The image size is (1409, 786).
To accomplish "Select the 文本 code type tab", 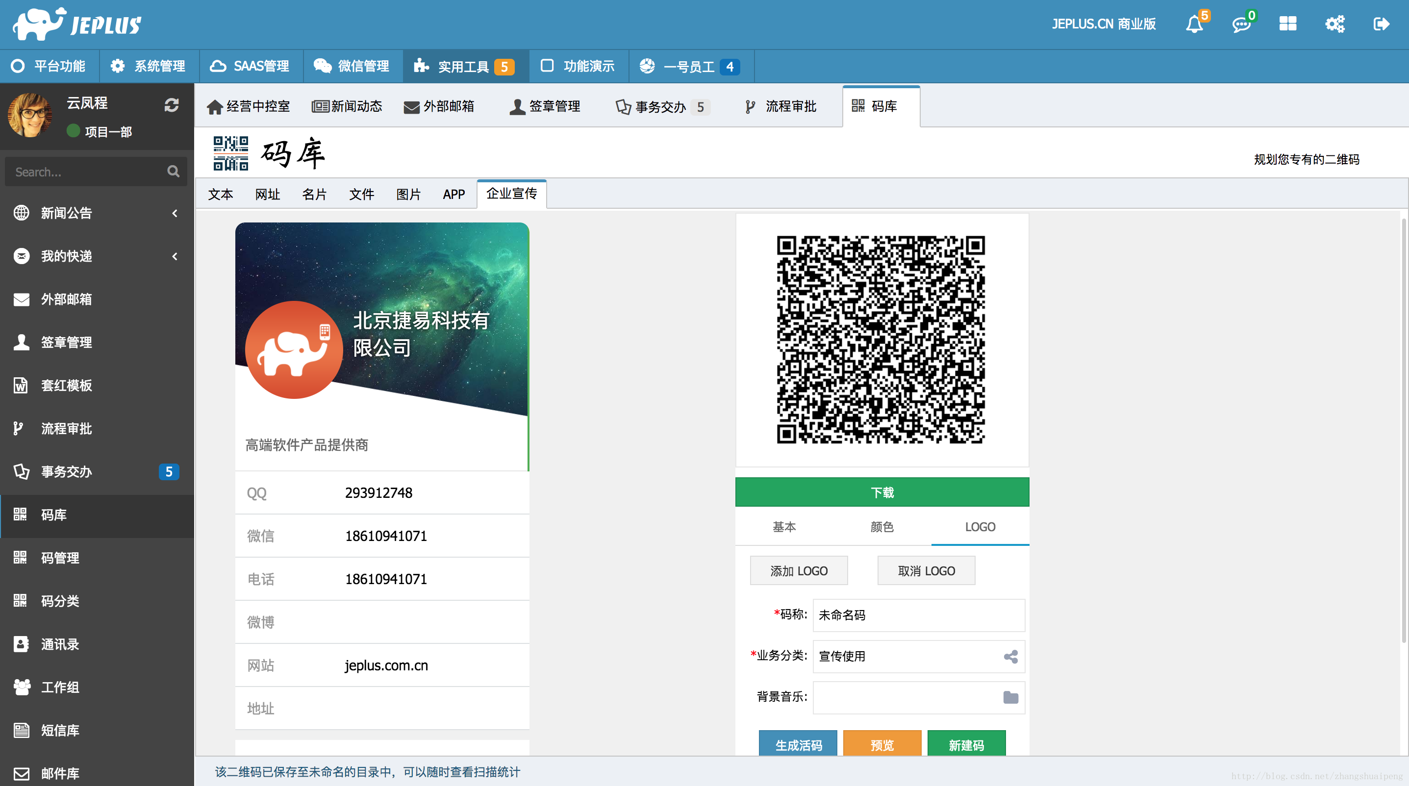I will point(221,194).
